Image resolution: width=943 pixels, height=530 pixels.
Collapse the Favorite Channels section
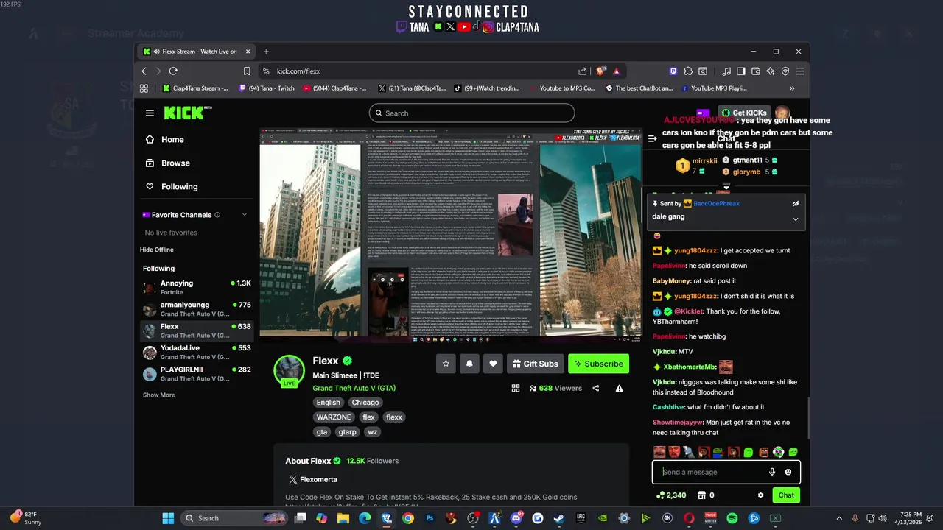point(244,215)
